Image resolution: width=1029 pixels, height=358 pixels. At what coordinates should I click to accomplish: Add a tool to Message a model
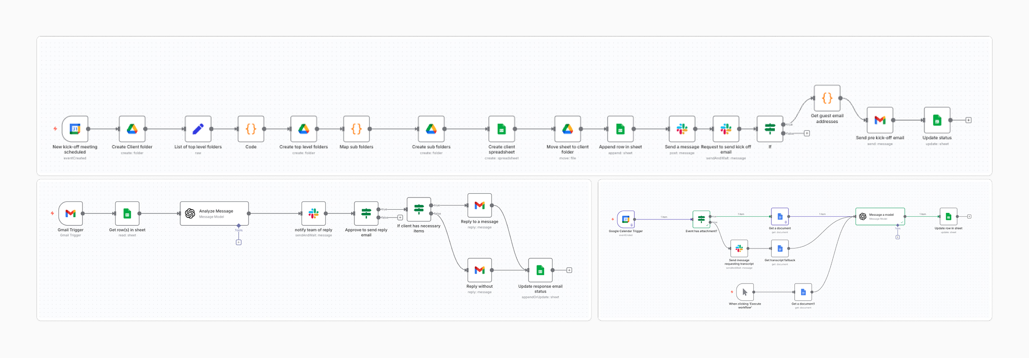(x=898, y=237)
